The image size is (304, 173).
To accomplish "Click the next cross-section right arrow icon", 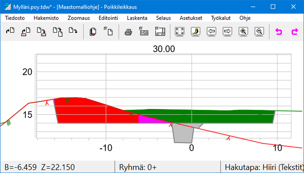I will pyautogui.click(x=228, y=32).
